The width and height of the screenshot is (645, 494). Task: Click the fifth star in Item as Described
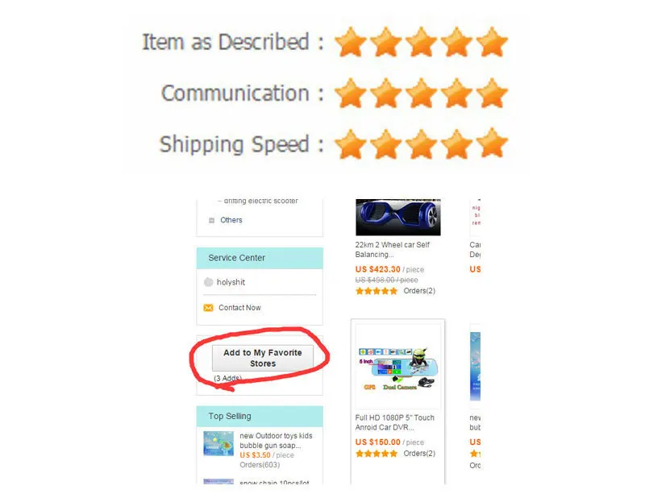tap(492, 42)
